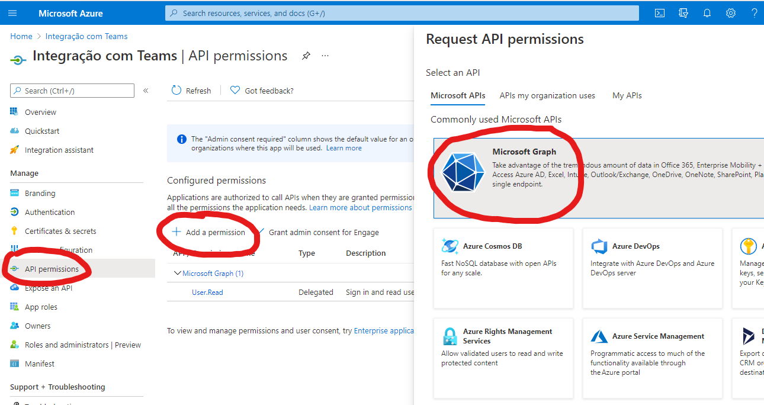Viewport: 764px width, 405px height.
Task: Open Manifest in the sidebar
Action: pyautogui.click(x=39, y=364)
